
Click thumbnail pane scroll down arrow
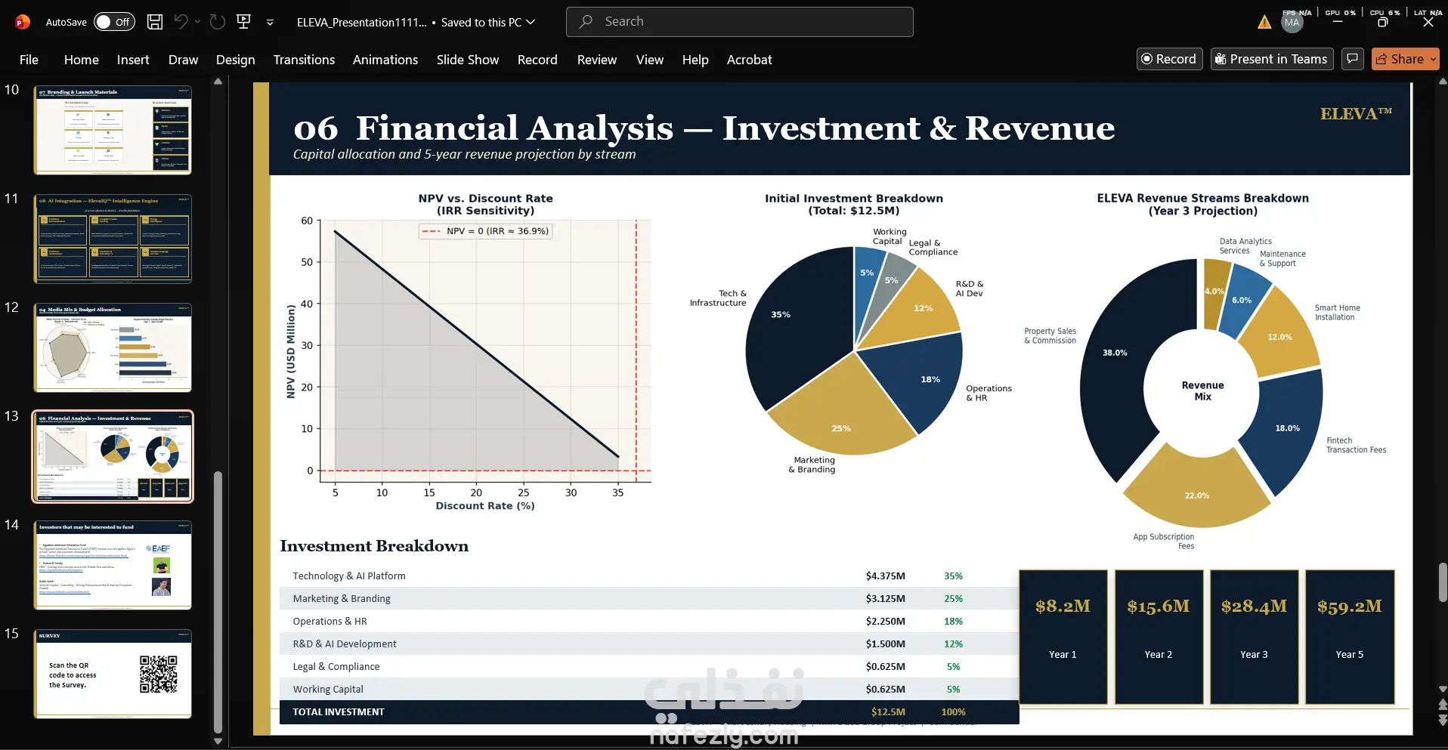[218, 742]
